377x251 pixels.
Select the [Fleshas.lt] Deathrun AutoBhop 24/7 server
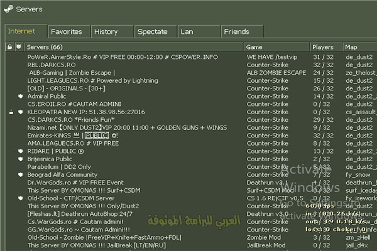[x=80, y=214]
